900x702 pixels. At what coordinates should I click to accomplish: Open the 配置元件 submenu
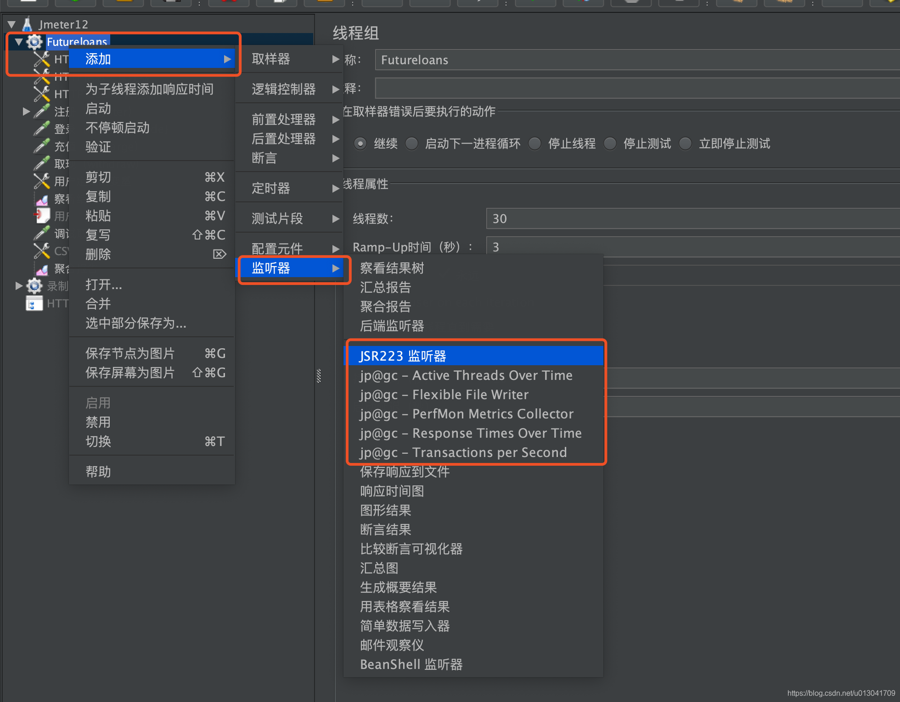click(290, 249)
